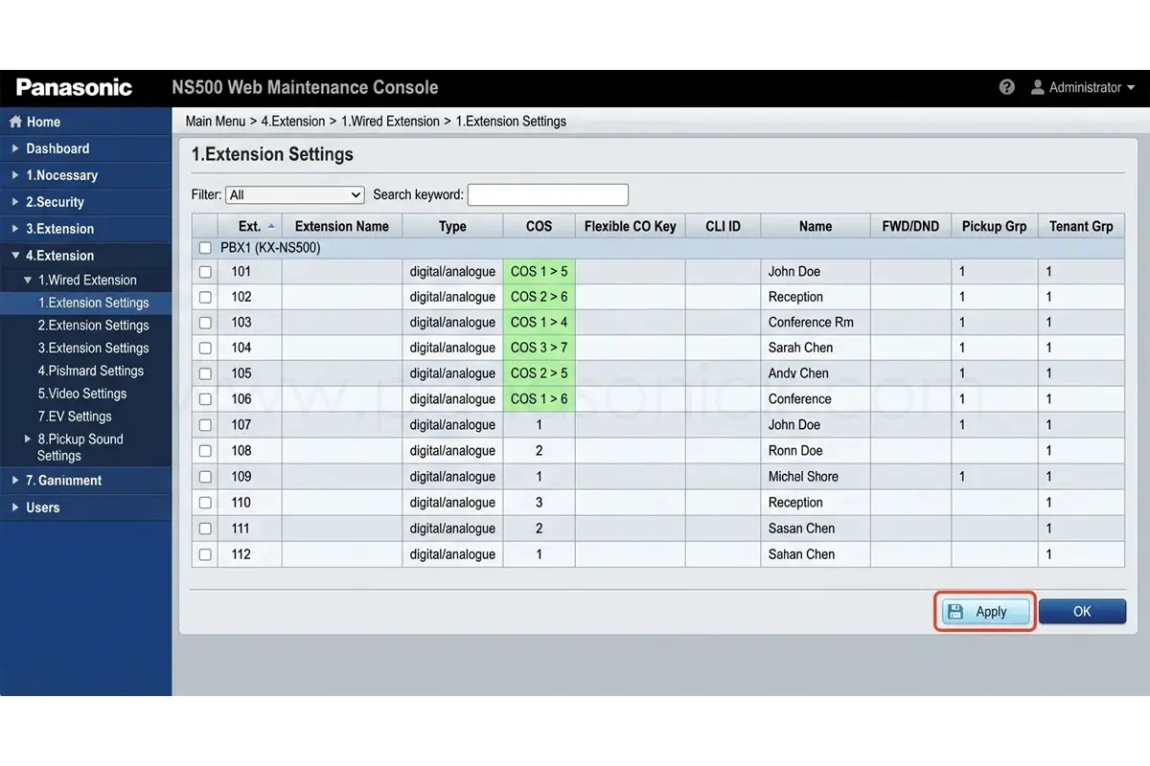Click the OK button
This screenshot has width=1150, height=766.
point(1082,612)
